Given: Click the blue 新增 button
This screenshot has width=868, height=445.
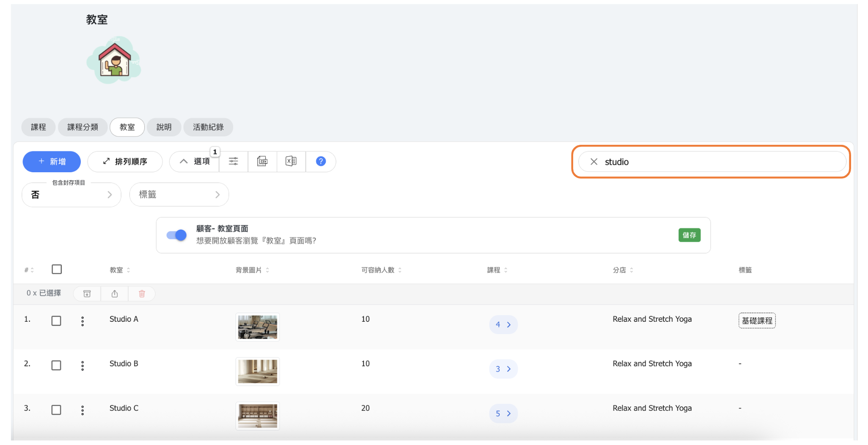Looking at the screenshot, I should point(52,161).
